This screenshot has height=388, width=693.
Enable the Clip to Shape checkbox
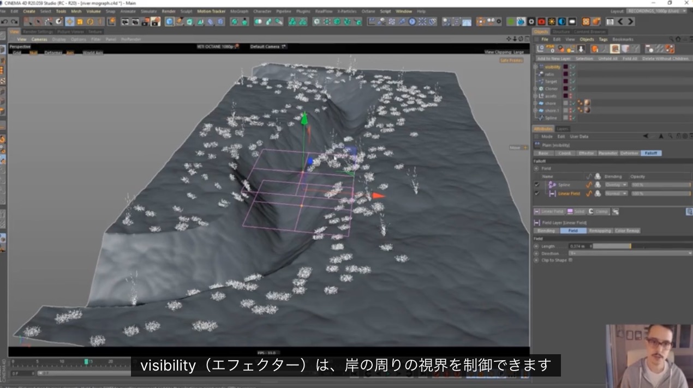click(x=571, y=260)
